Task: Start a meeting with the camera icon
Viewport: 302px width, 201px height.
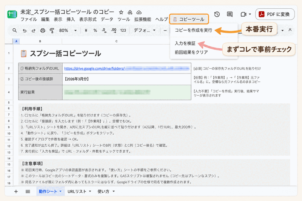Action: coord(243,14)
